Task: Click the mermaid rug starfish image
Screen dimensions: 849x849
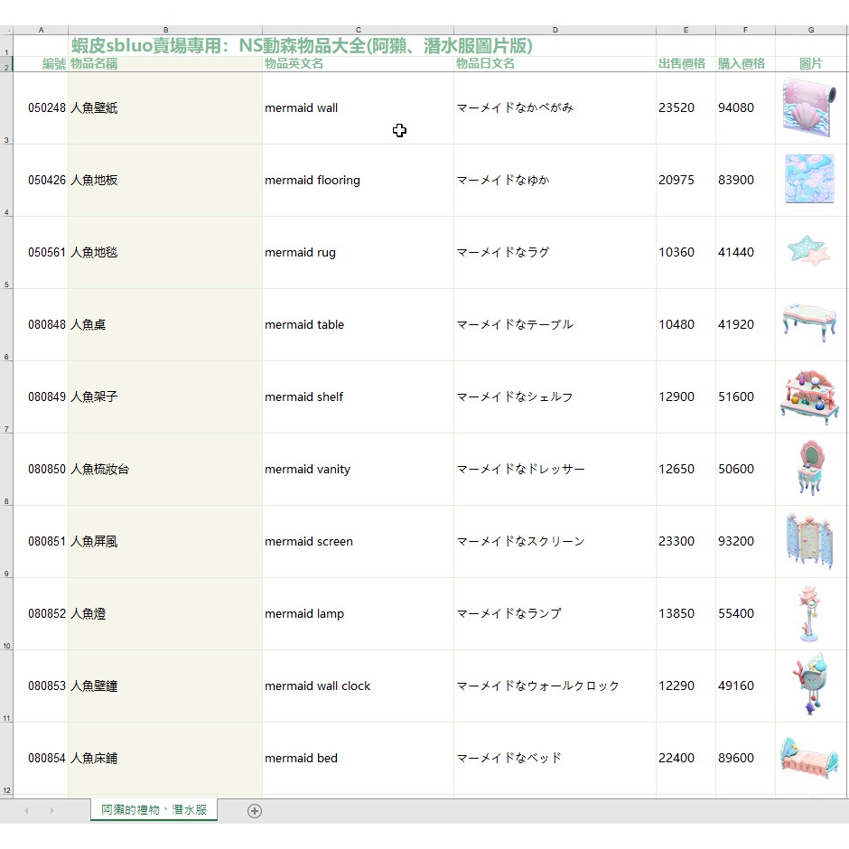Action: click(809, 251)
